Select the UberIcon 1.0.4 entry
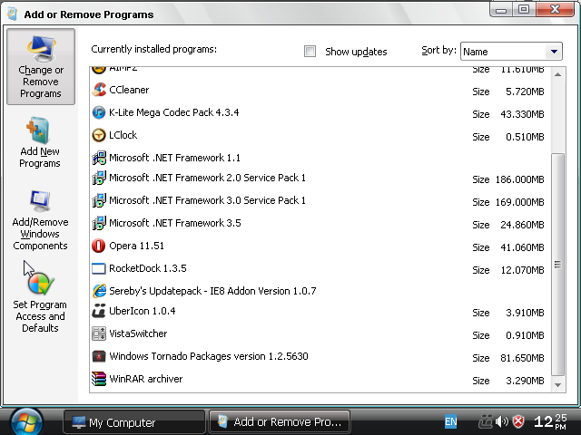Image resolution: width=581 pixels, height=435 pixels. click(320, 311)
